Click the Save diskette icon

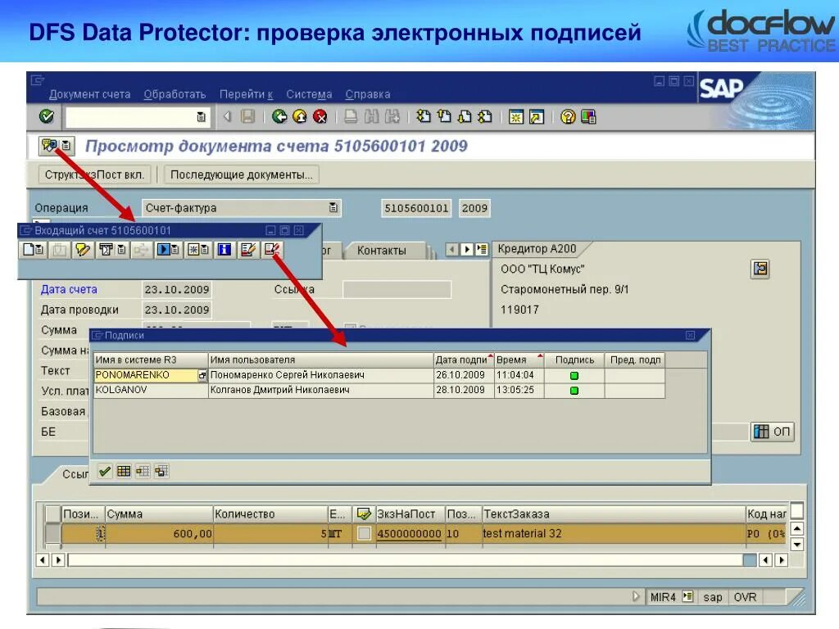pyautogui.click(x=247, y=116)
